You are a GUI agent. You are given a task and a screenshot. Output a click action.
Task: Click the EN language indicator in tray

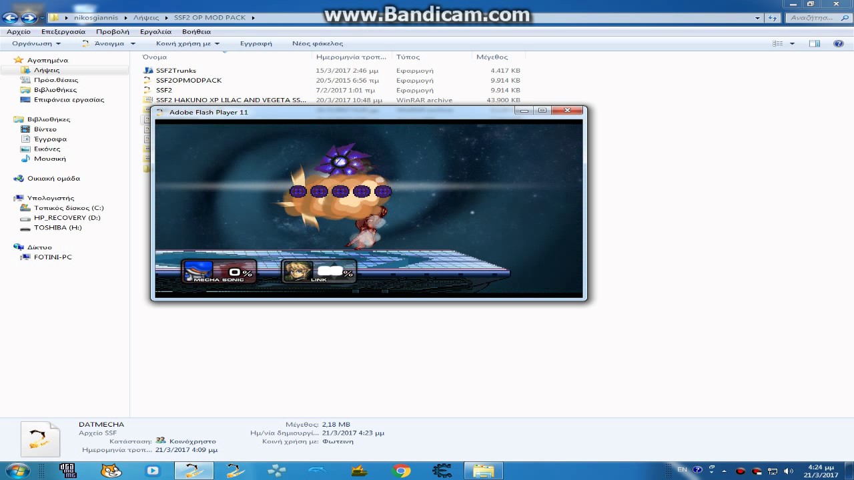coord(682,470)
